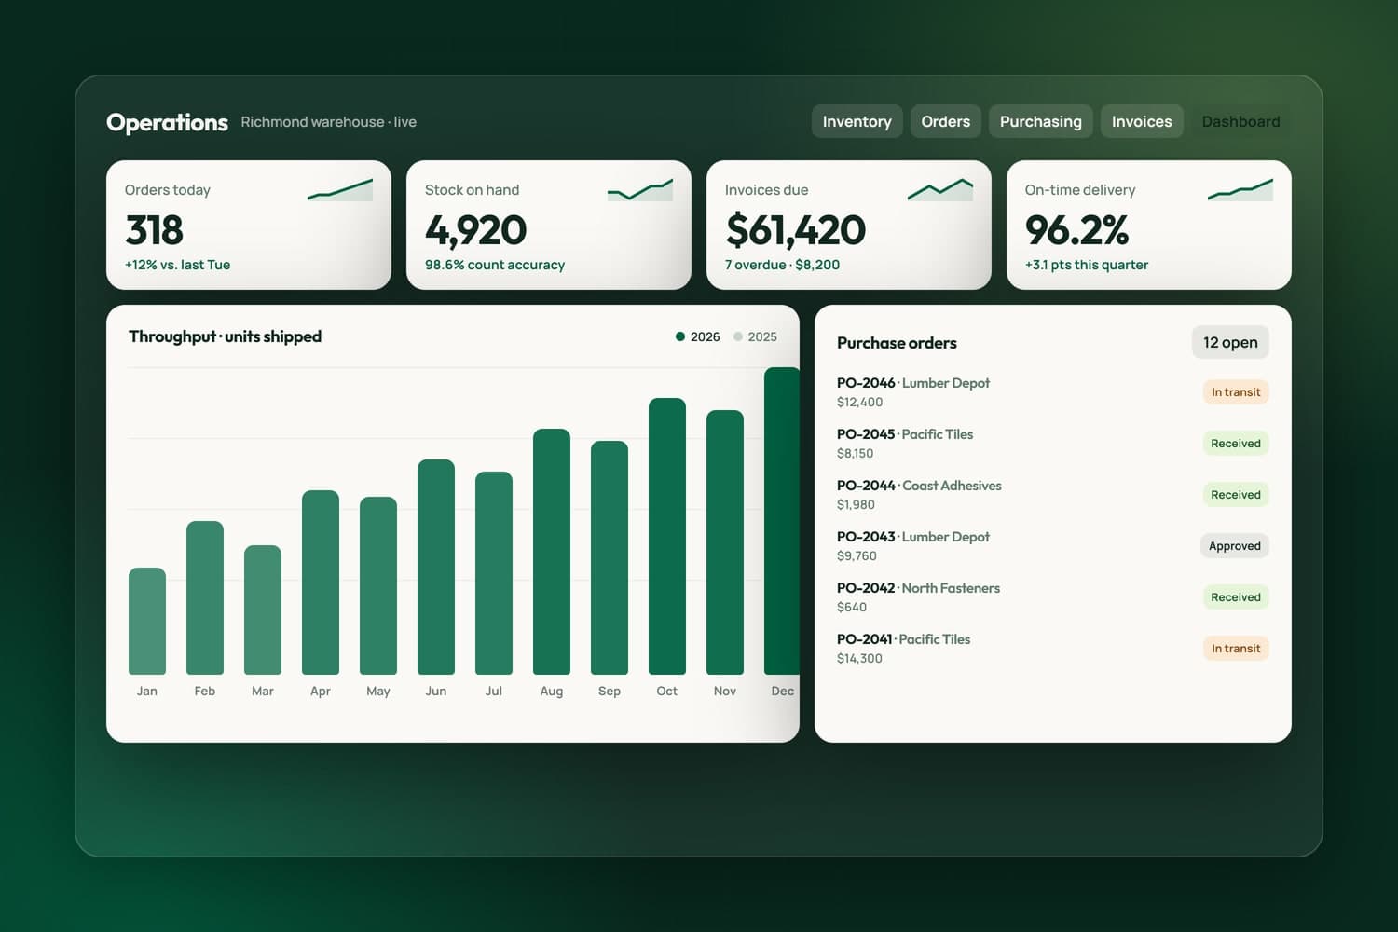Image resolution: width=1398 pixels, height=932 pixels.
Task: Click the $640 amount
Action: (x=852, y=608)
